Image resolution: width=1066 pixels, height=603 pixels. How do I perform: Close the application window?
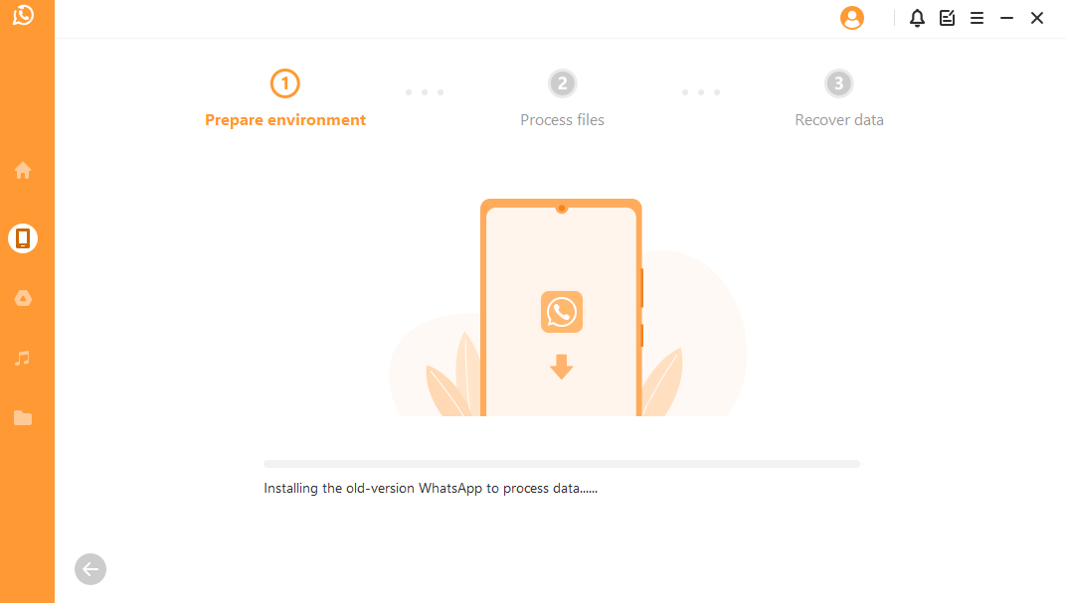tap(1037, 18)
